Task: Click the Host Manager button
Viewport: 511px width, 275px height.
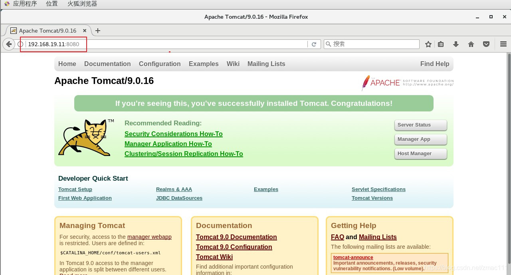Action: (x=421, y=154)
